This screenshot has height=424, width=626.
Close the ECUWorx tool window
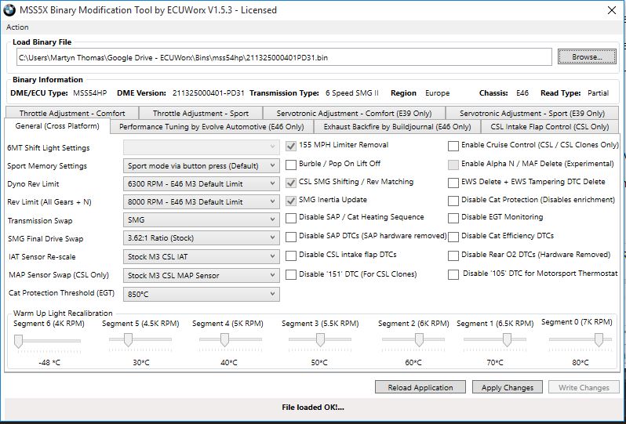[610, 10]
